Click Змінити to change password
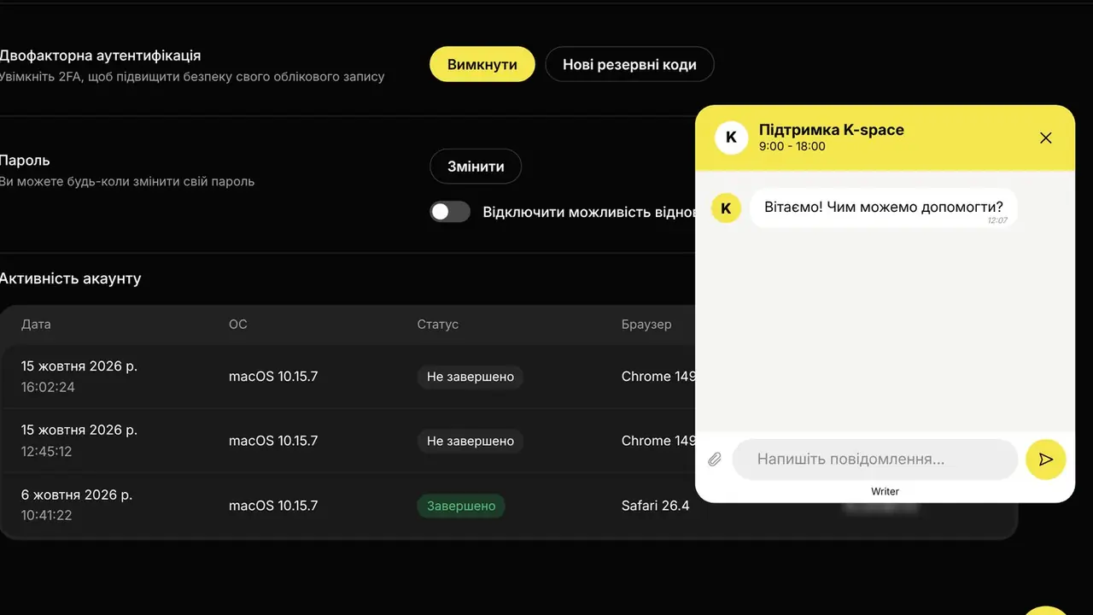This screenshot has width=1093, height=615. tap(476, 167)
